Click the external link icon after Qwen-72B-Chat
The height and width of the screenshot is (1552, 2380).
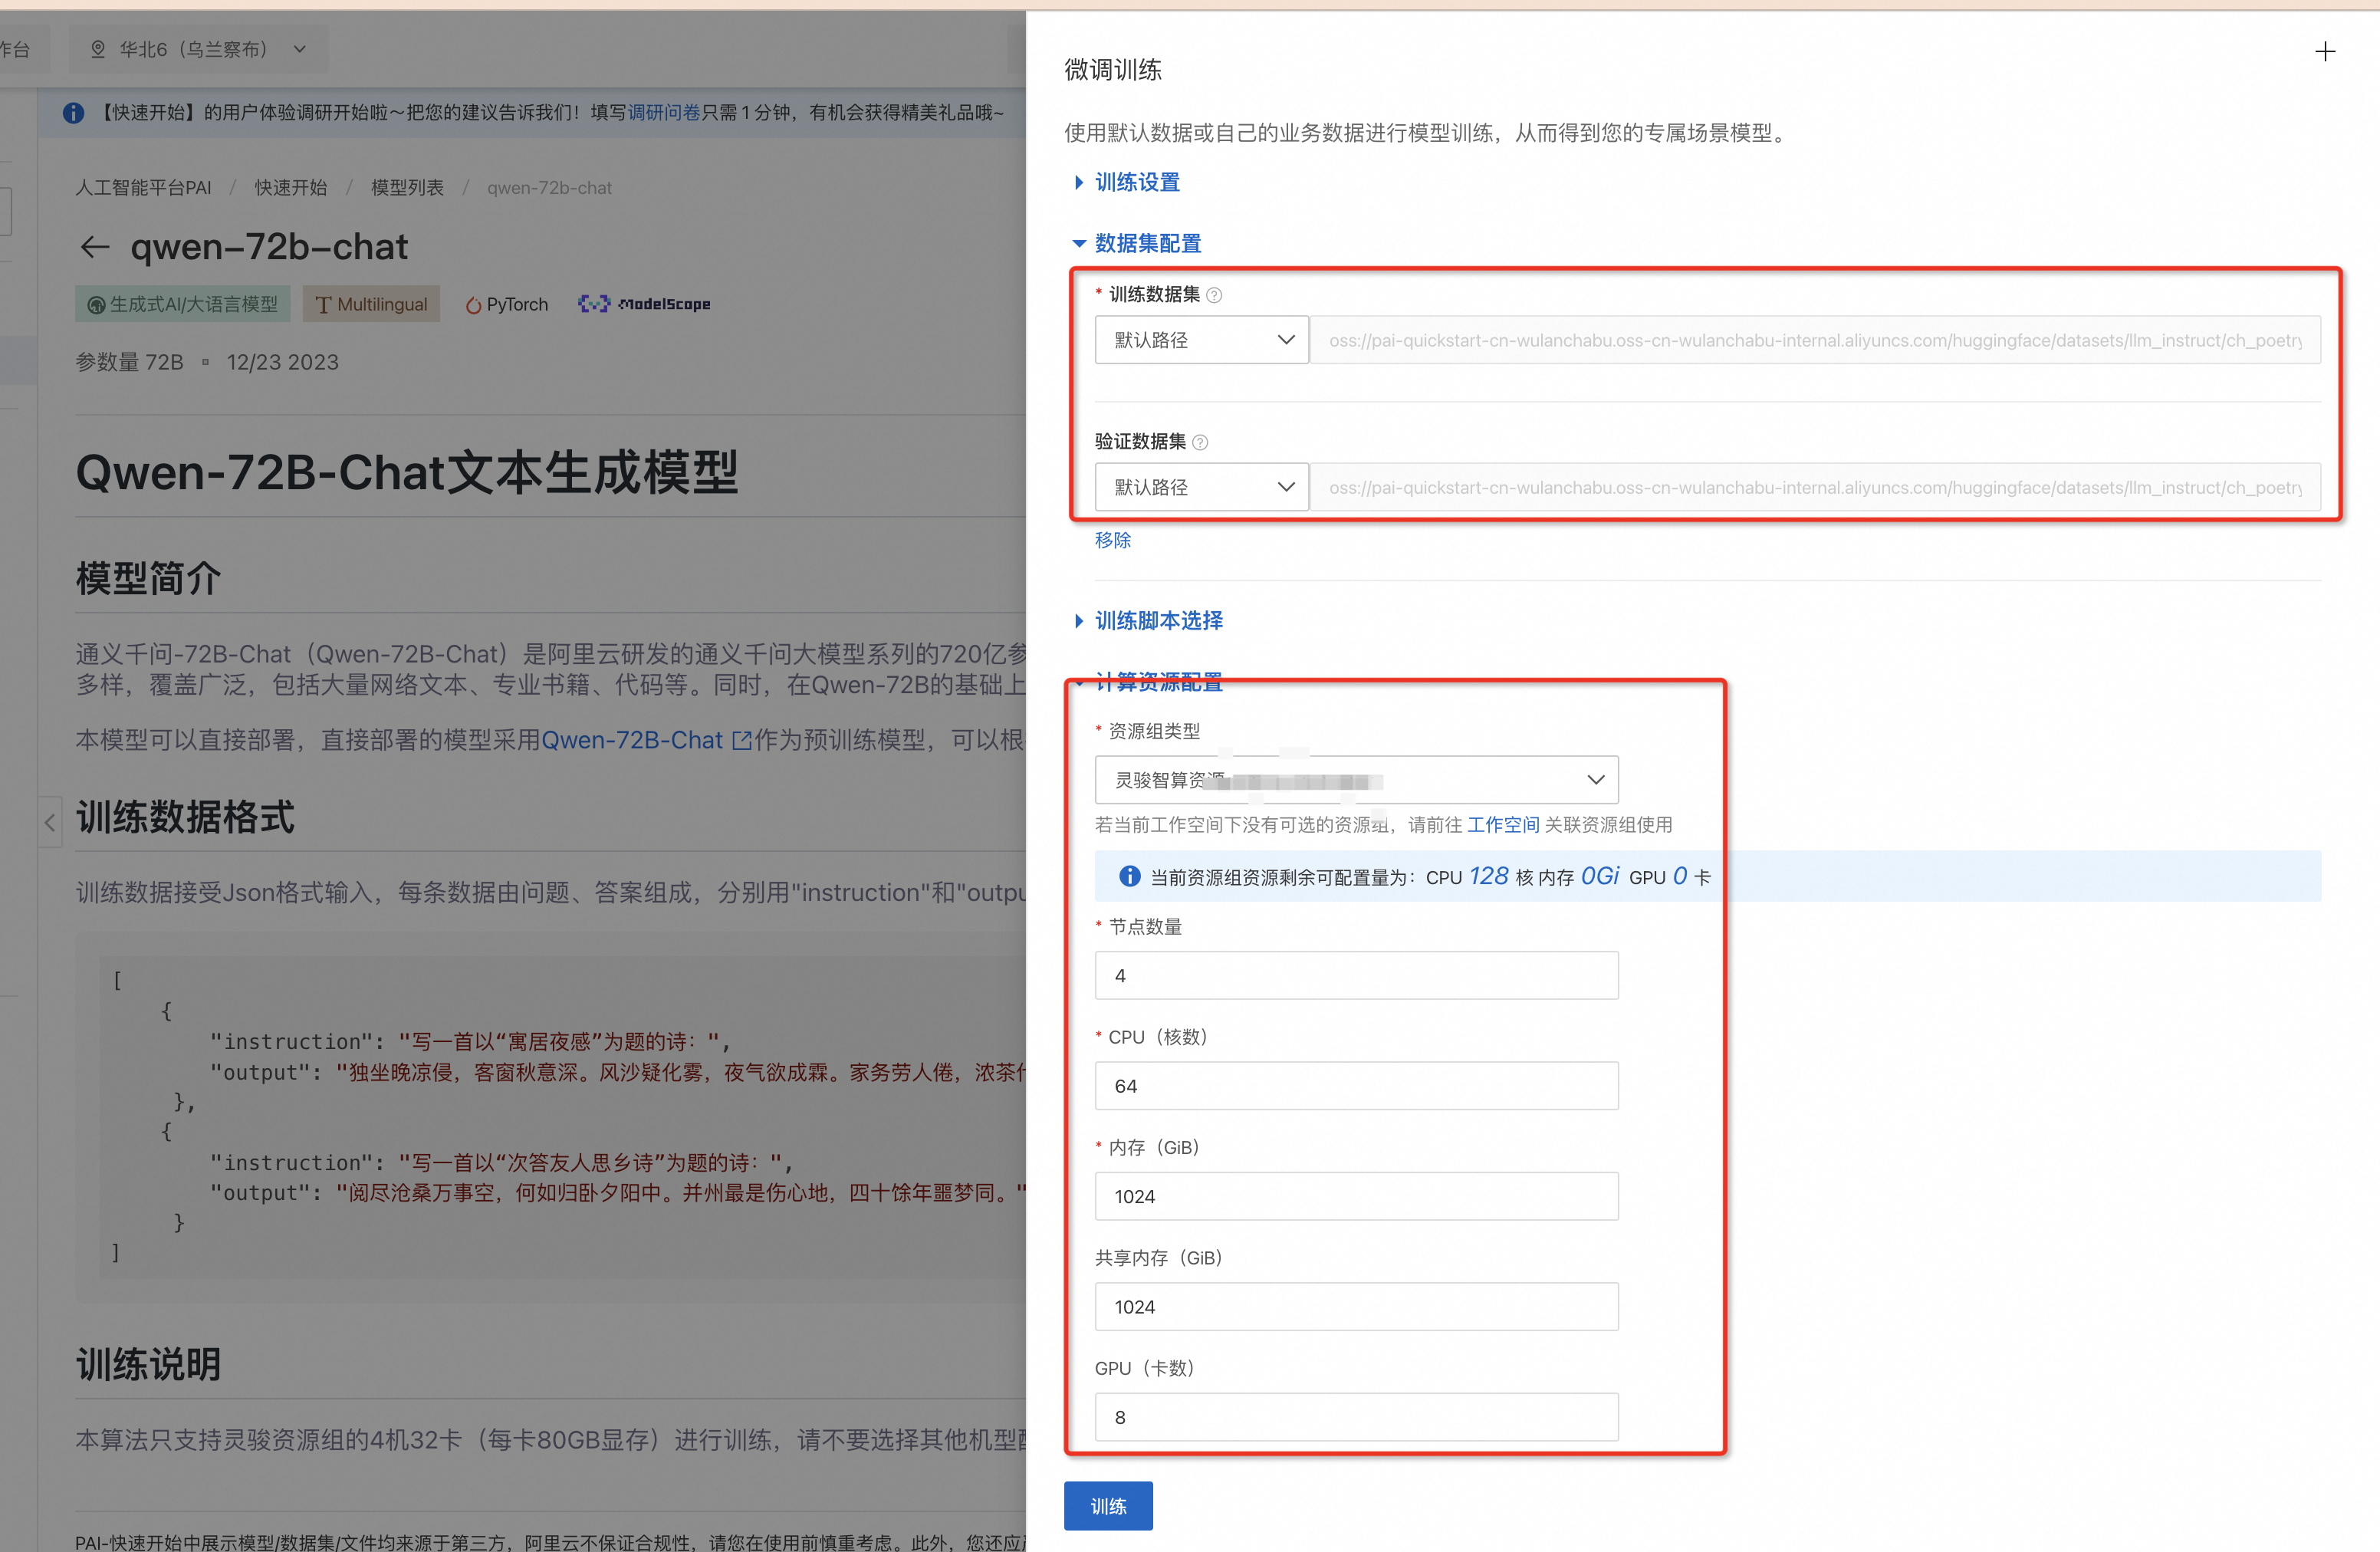[x=741, y=740]
